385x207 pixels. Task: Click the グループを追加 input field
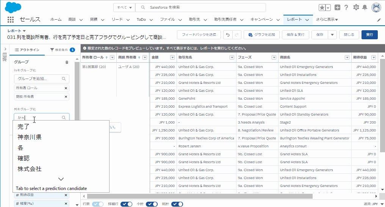click(42, 79)
